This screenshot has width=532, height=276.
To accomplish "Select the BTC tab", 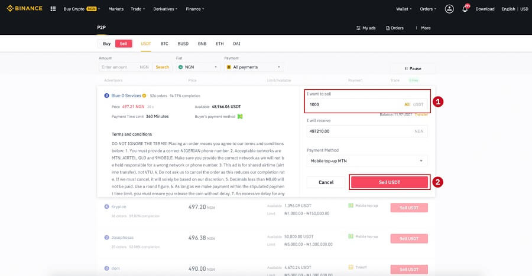I will point(164,44).
